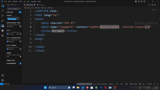Viewport: 160px width, 90px height.
Task: Change indentation via Spaces: 4
Action: tap(111, 84)
